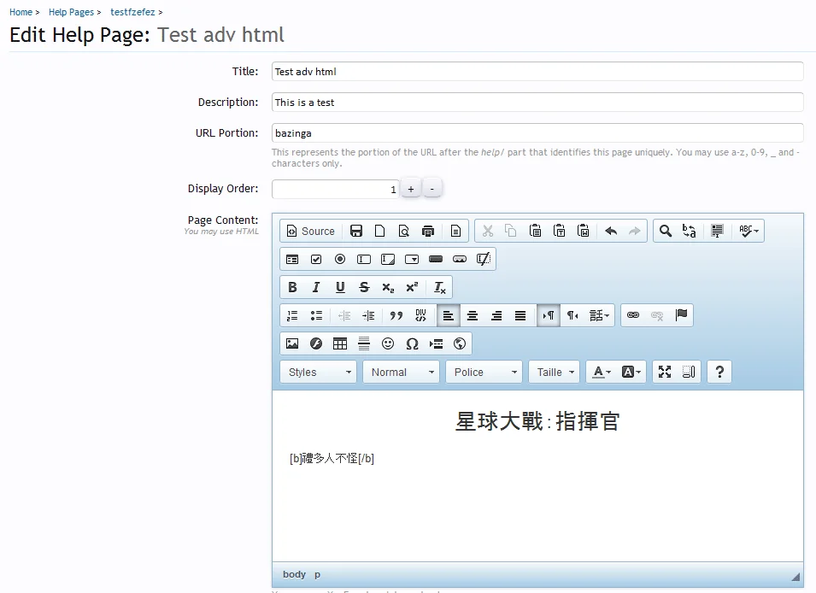
Task: Toggle bold formatting
Action: [x=292, y=287]
